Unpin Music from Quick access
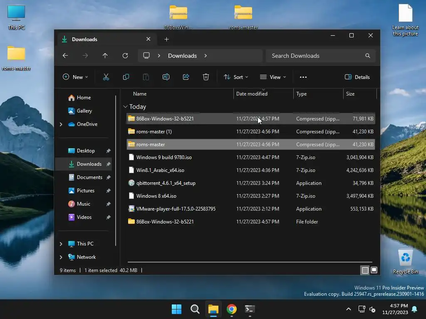 tap(109, 204)
